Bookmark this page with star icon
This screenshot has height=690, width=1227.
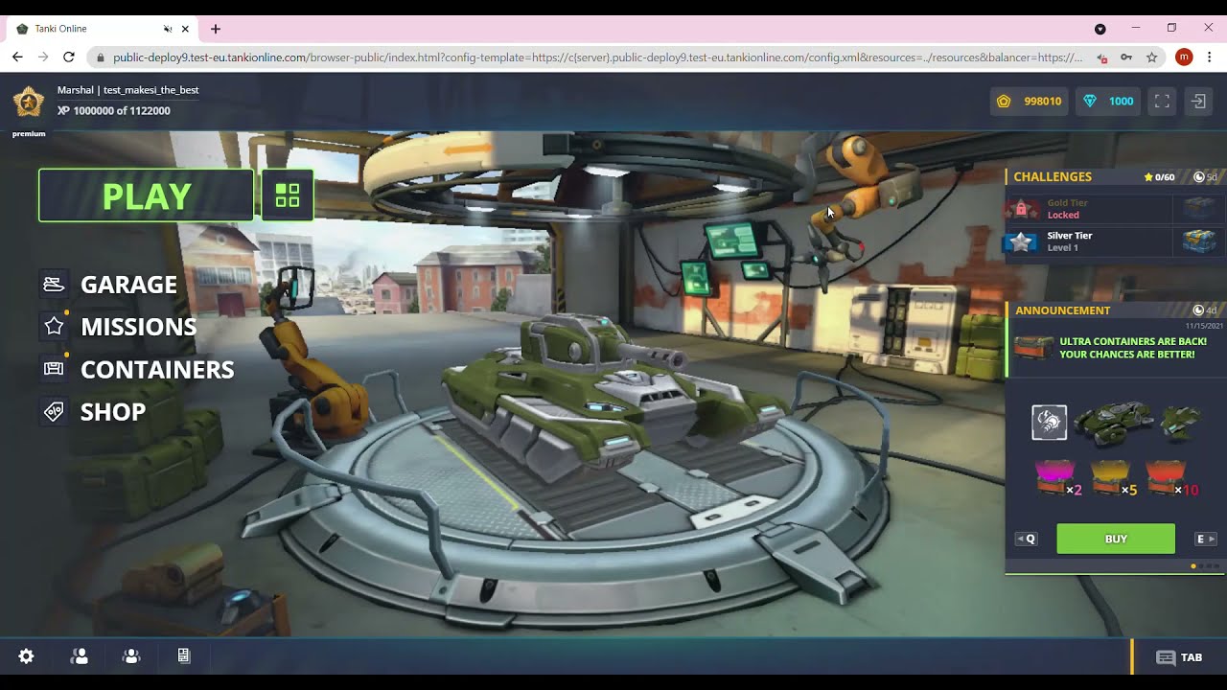pyautogui.click(x=1151, y=57)
